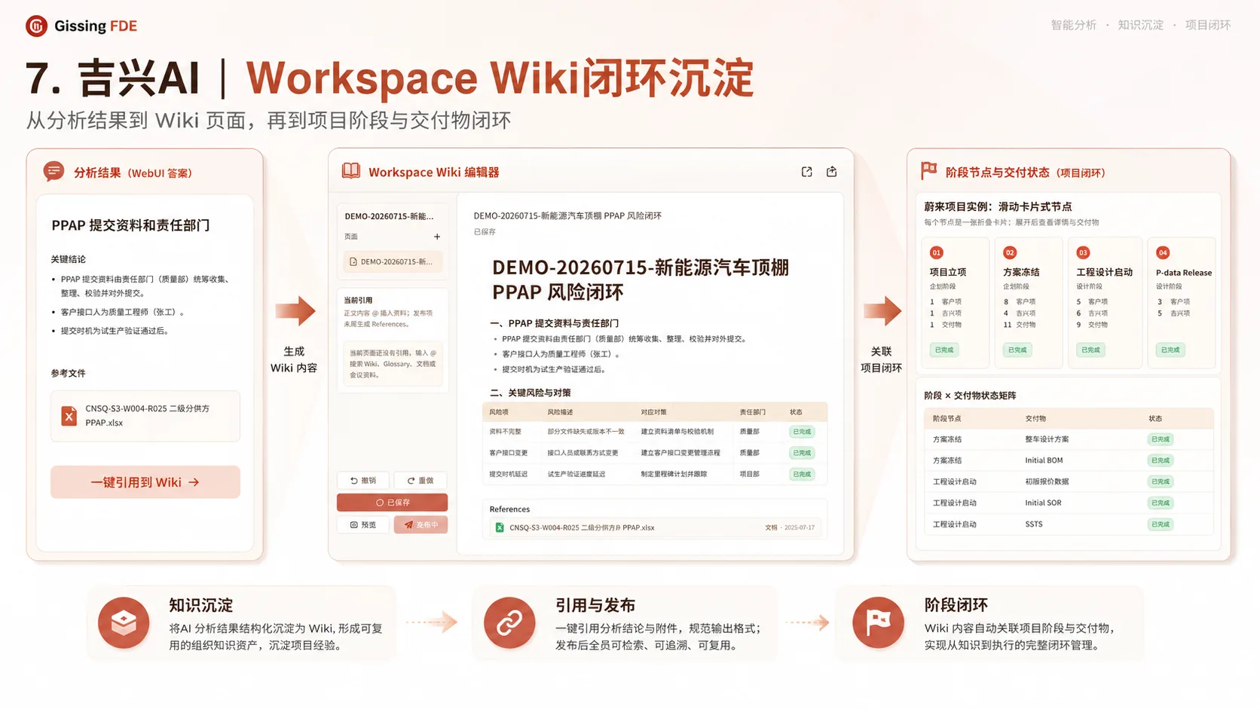This screenshot has width=1260, height=709.
Task: Open the reference file card in 参考文件
Action: point(145,416)
